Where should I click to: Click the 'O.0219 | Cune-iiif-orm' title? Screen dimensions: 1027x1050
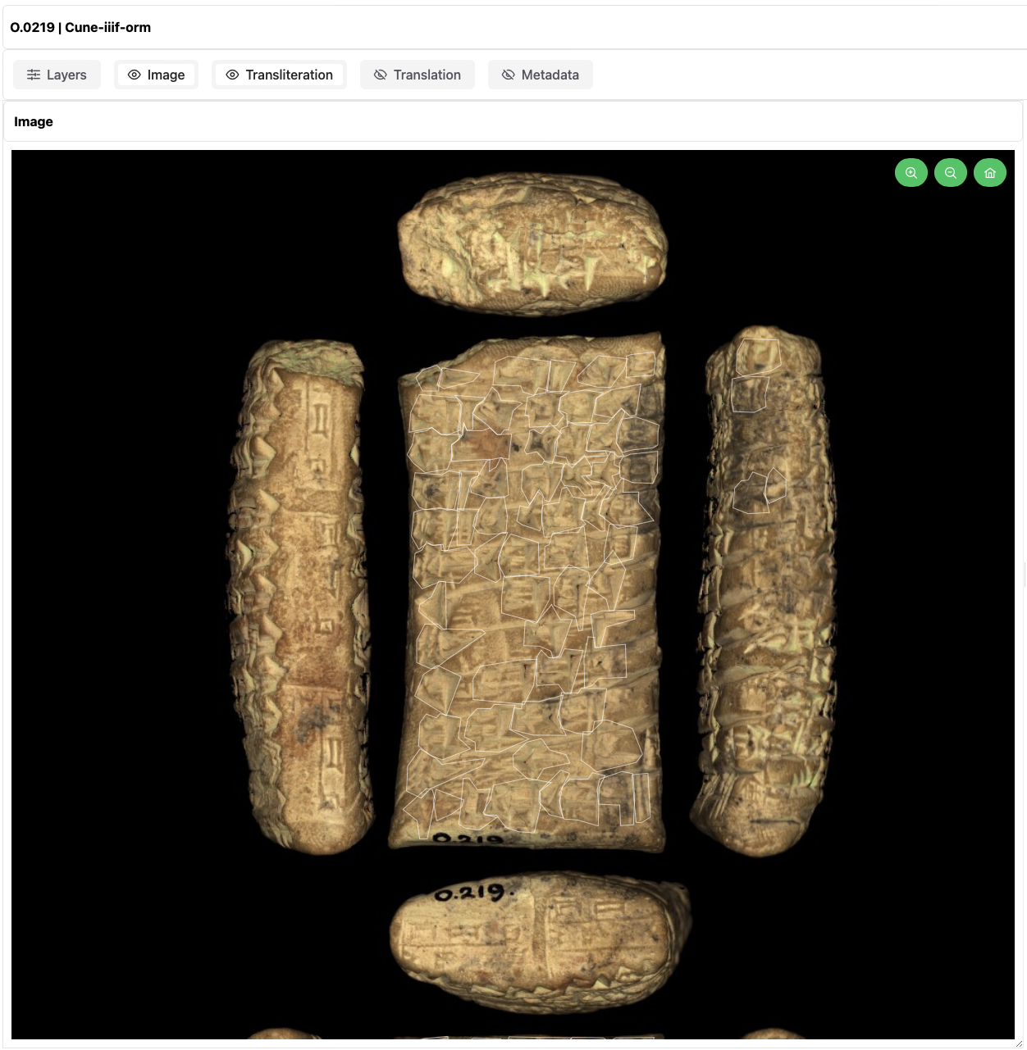[80, 27]
